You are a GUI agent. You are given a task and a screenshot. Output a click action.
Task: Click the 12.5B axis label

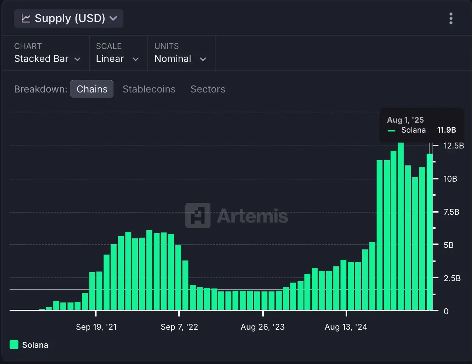coord(454,146)
